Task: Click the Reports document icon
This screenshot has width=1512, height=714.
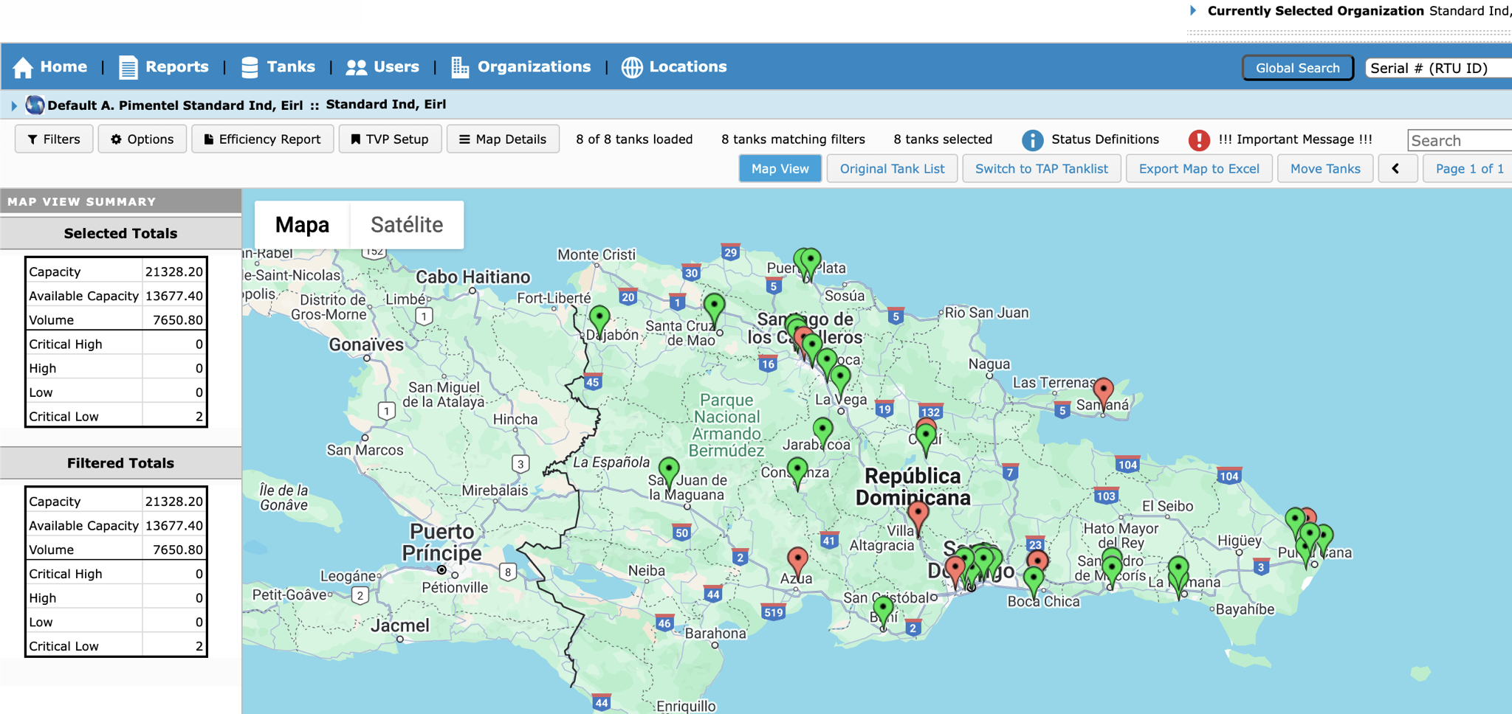Action: [128, 67]
